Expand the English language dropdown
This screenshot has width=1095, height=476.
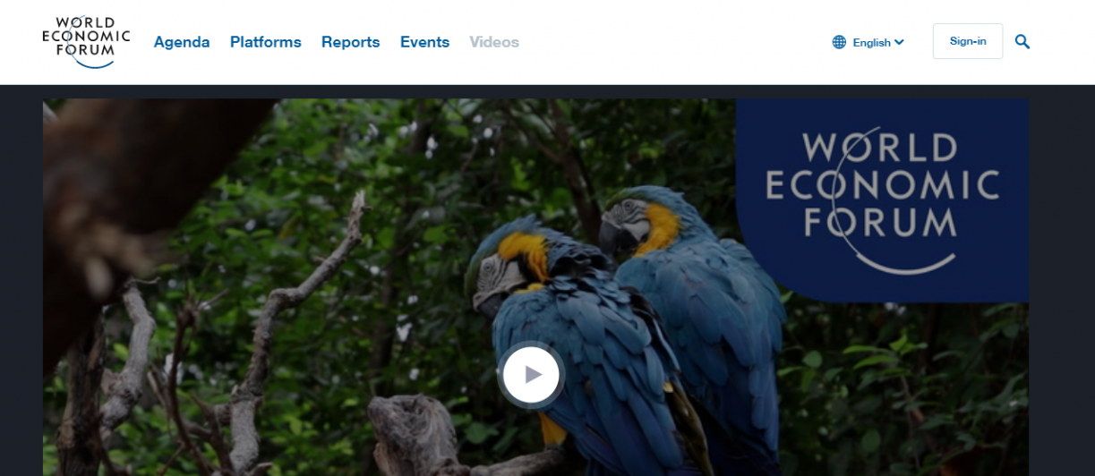point(868,42)
